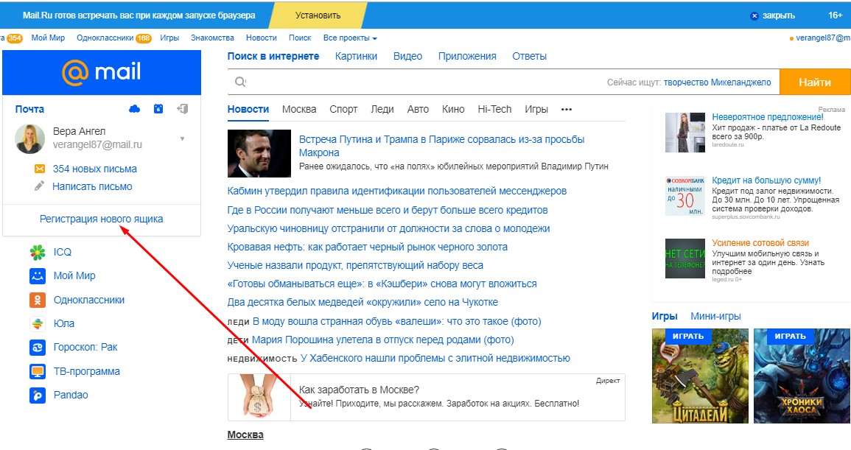Switch to the Кино news tab
Screen dimensions: 851x450
[453, 109]
